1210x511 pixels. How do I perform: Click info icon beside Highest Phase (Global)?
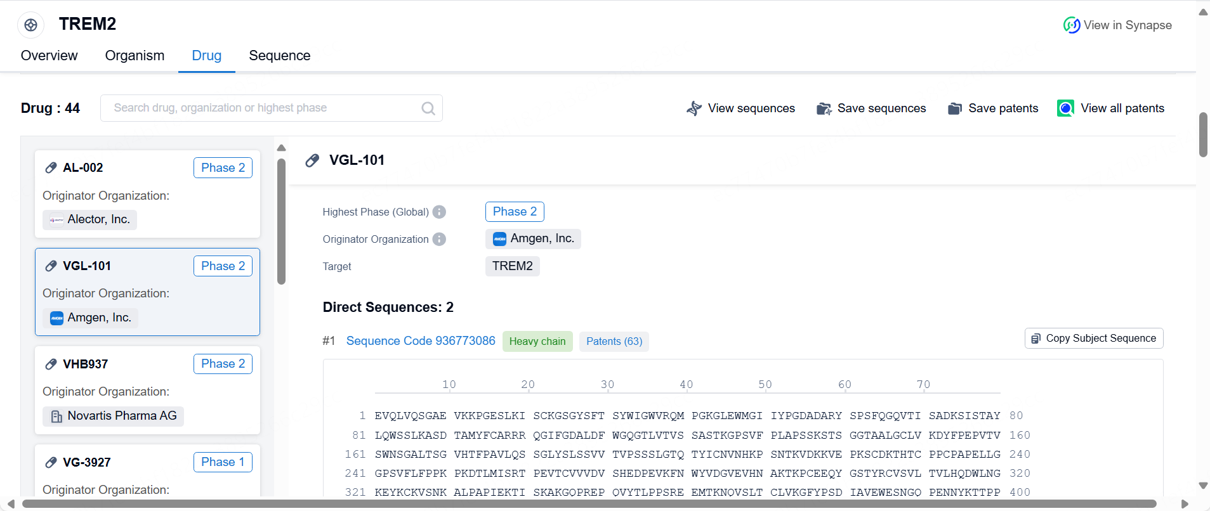pos(439,212)
